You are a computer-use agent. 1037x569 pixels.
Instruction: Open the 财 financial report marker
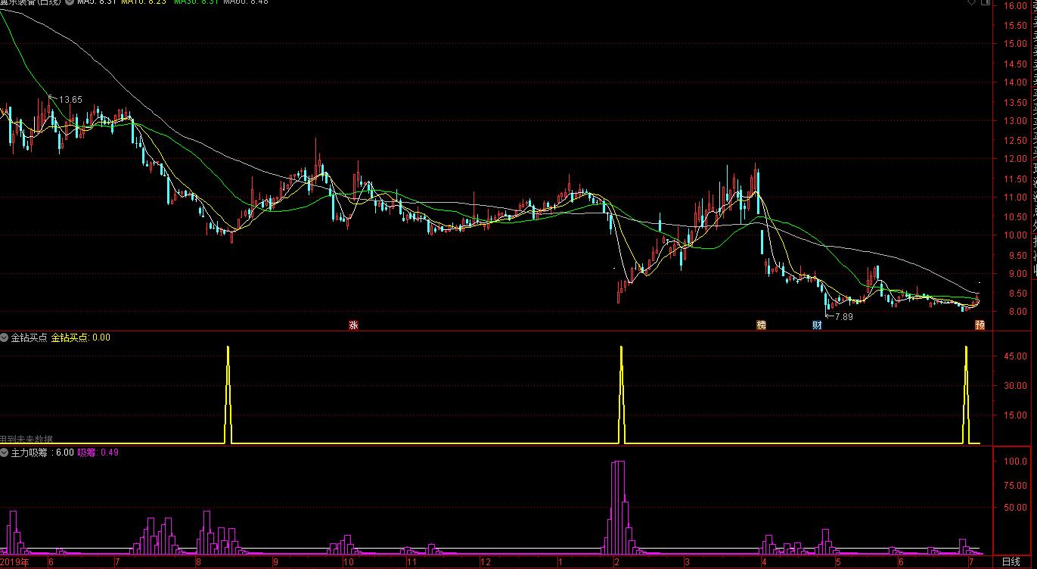(x=817, y=325)
